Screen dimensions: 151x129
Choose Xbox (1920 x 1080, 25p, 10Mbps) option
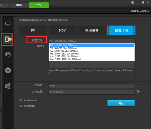coord(92,59)
